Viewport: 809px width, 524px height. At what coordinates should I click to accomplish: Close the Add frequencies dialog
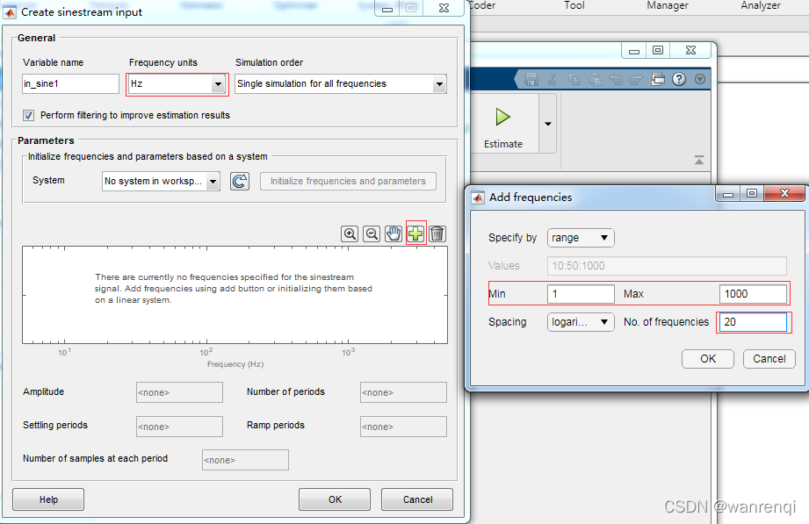(x=784, y=193)
